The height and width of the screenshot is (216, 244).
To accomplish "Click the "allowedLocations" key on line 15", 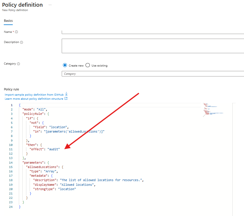I will point(43,167).
